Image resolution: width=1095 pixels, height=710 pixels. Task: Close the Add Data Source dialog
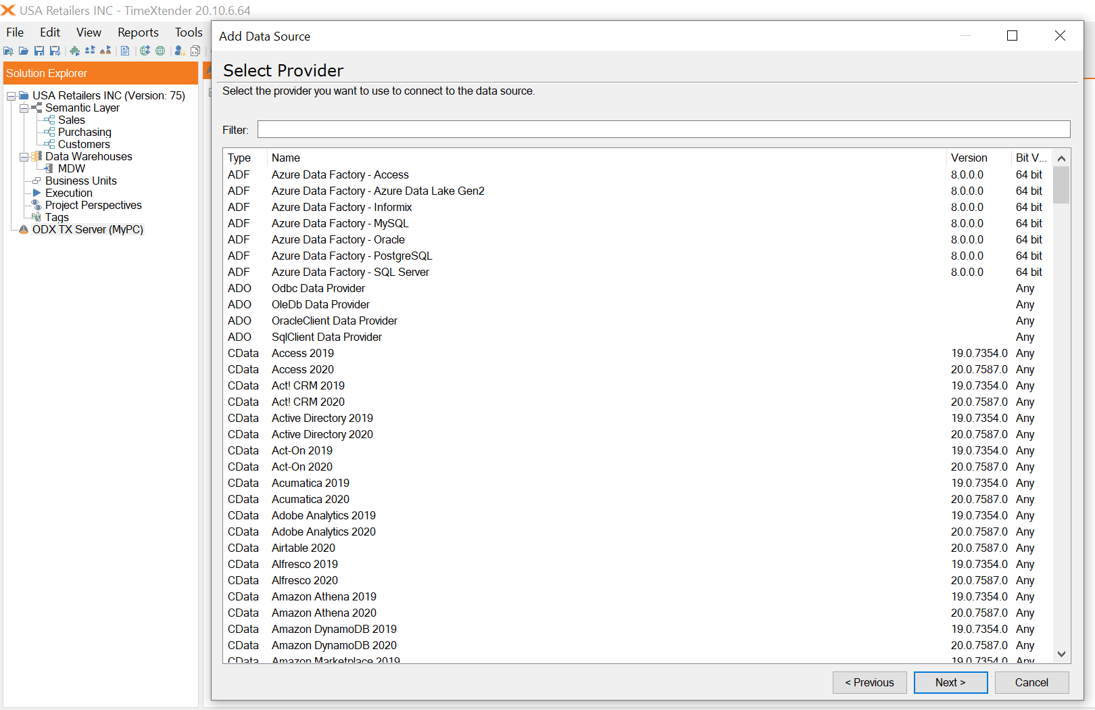[1060, 36]
